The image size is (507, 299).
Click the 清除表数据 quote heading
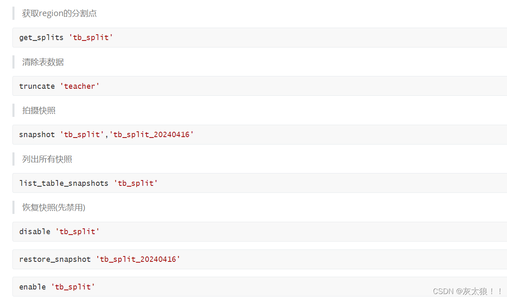tap(43, 62)
